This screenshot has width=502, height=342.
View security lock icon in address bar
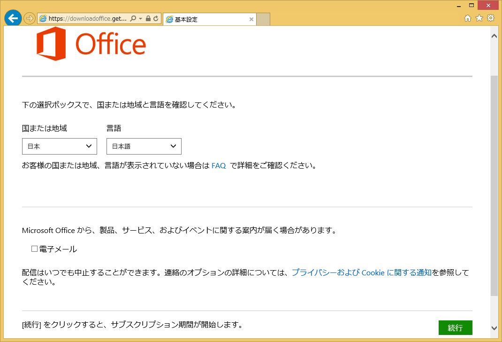coord(148,19)
